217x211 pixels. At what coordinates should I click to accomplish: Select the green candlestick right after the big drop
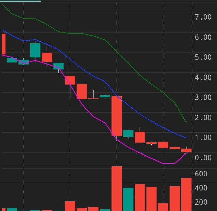pyautogui.click(x=128, y=133)
